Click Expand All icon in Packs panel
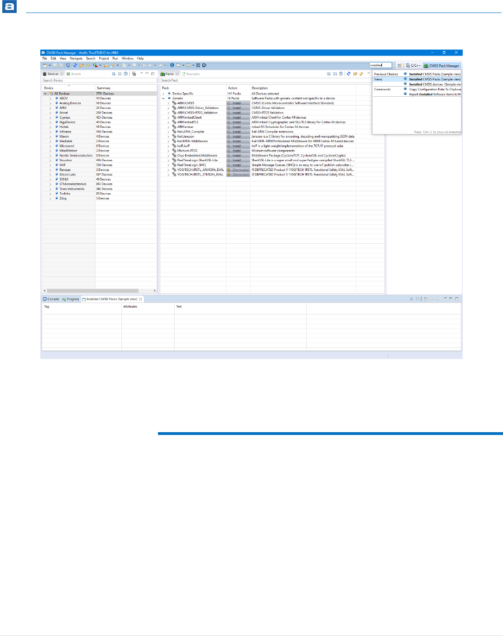503x636 pixels. tap(329, 74)
